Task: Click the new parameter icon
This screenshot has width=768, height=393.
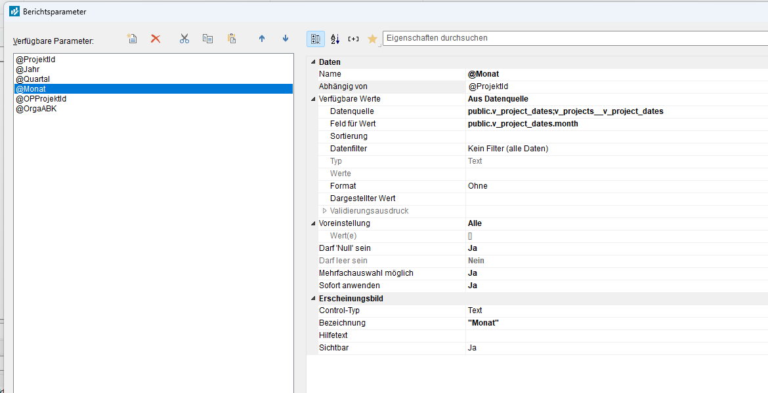Action: coord(132,39)
